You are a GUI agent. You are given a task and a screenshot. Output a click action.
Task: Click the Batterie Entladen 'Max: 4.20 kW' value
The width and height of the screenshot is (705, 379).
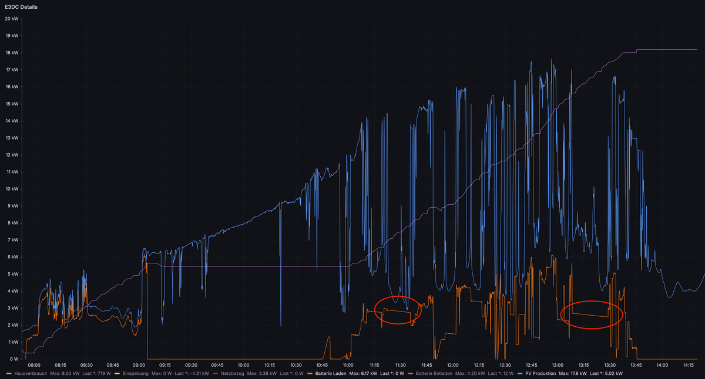pyautogui.click(x=471, y=373)
